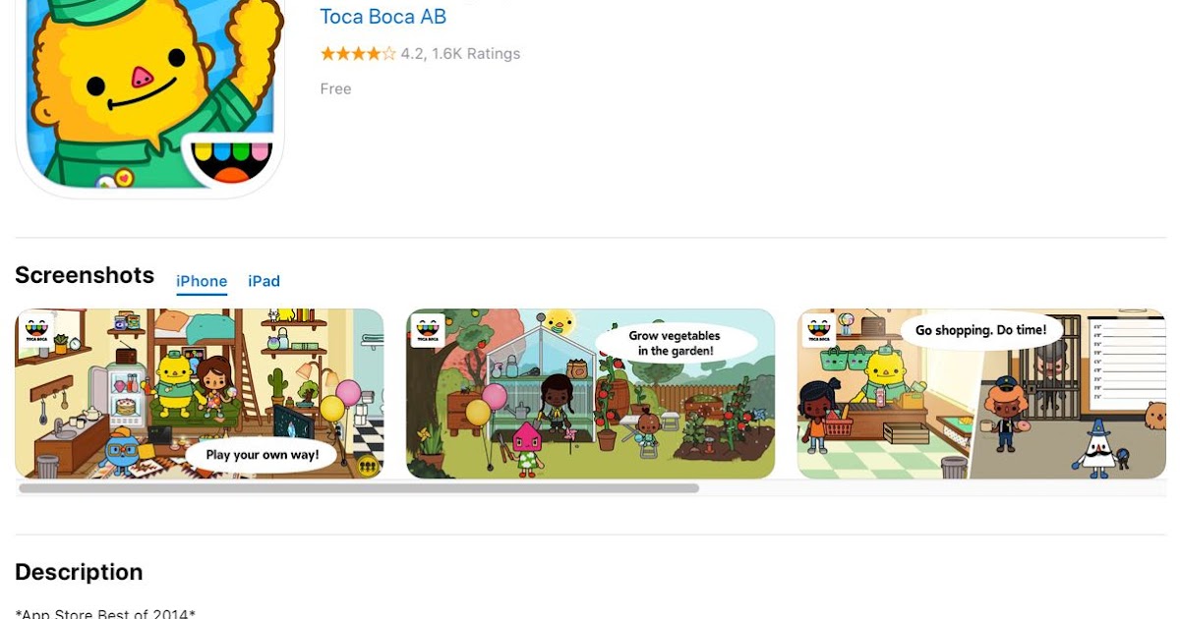Viewport: 1180px width, 619px height.
Task: Click the 'Go shopping. Do time!' speech bubble
Action: click(981, 331)
